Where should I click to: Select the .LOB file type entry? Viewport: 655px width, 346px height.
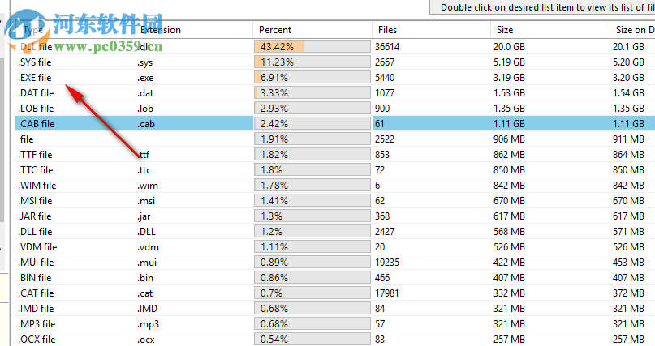pos(36,109)
